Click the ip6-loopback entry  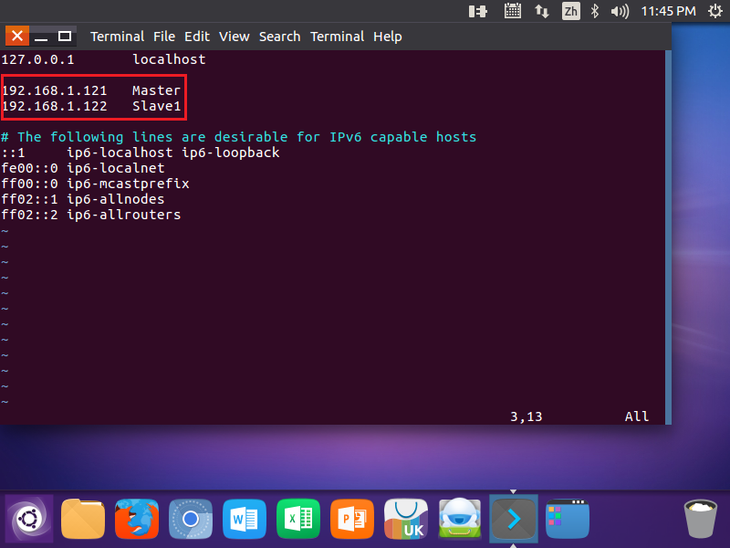tap(231, 153)
